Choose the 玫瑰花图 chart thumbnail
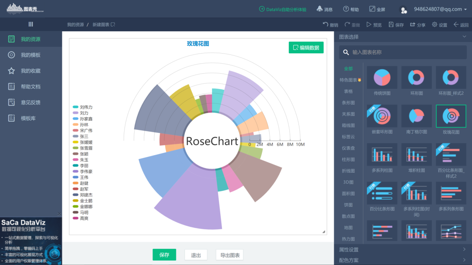 pyautogui.click(x=451, y=116)
